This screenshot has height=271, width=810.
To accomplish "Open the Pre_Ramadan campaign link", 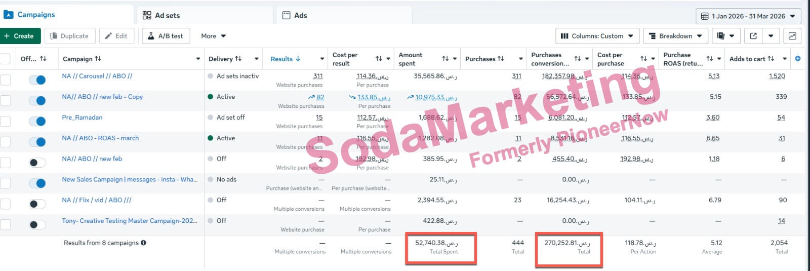I will click(x=82, y=118).
